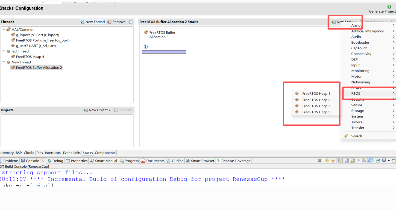
Task: Expand the Artificial Intelligence submenu arrow
Action: click(x=394, y=31)
